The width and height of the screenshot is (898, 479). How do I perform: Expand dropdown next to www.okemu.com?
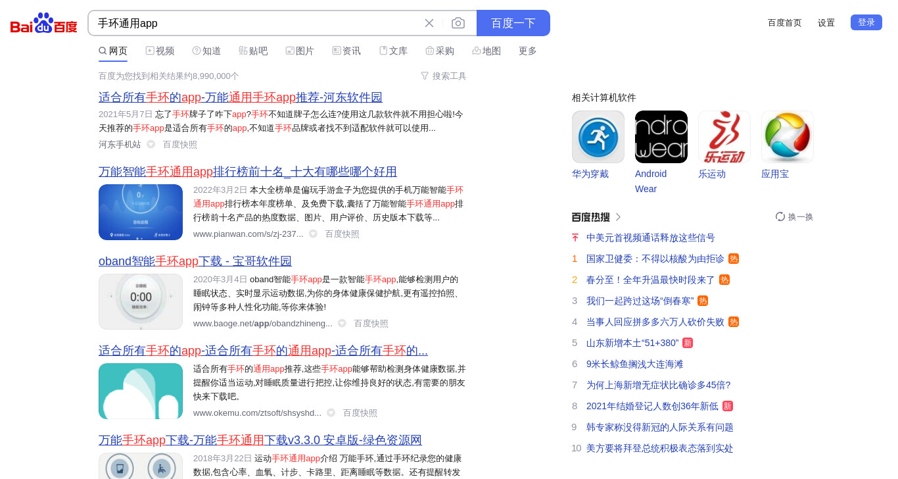coord(331,413)
